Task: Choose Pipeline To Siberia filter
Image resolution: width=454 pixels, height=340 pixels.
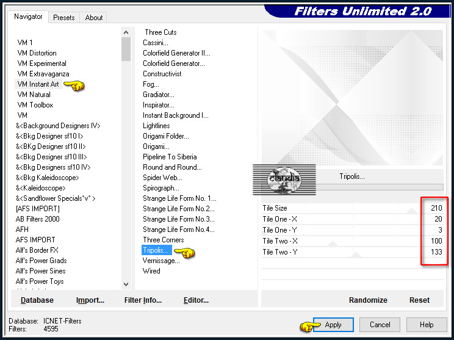Action: (170, 157)
